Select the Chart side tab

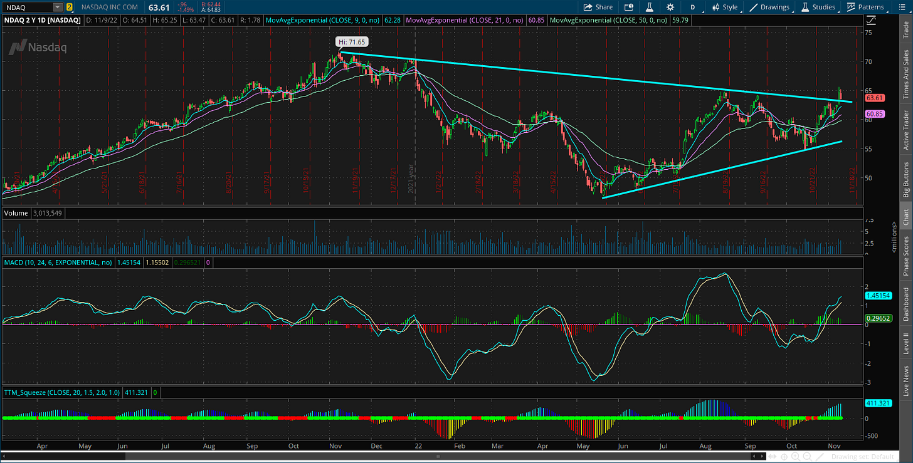click(905, 217)
